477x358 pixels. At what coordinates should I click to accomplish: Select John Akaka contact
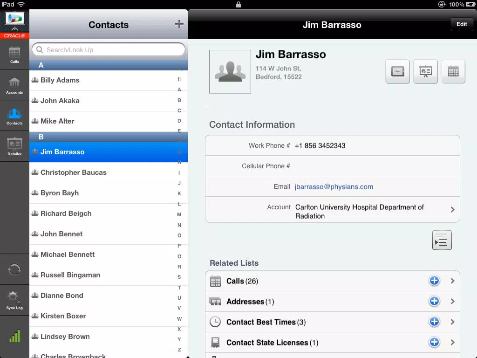pyautogui.click(x=109, y=101)
